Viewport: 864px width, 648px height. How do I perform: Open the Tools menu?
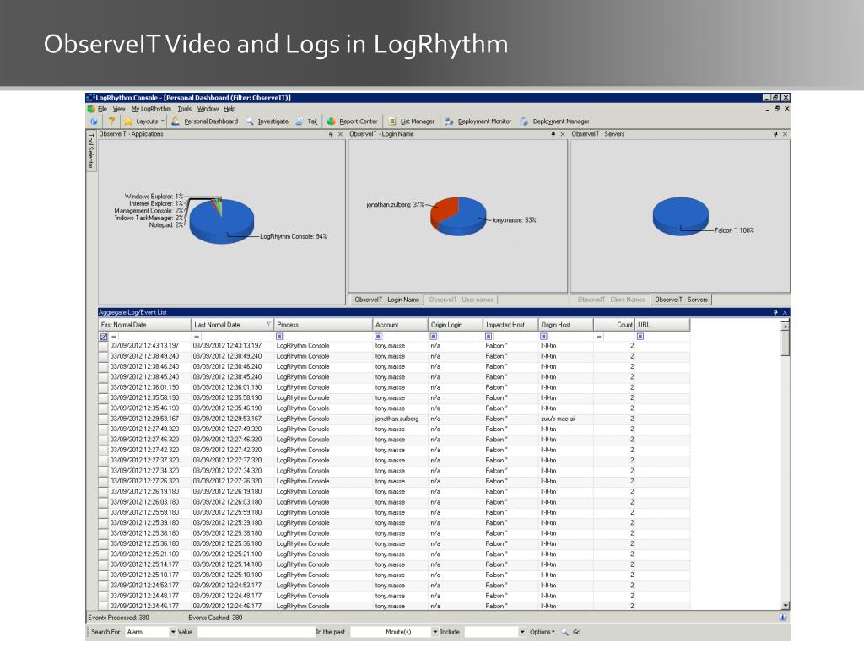pyautogui.click(x=185, y=109)
